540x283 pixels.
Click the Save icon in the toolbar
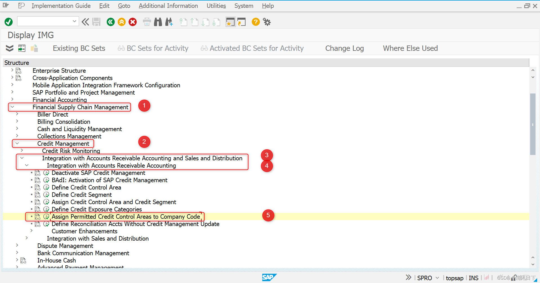click(x=96, y=22)
